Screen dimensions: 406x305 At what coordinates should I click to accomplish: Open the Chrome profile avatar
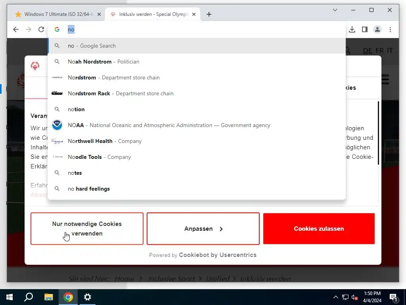click(377, 29)
